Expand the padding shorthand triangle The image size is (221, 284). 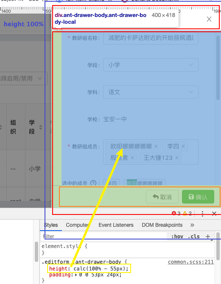[76, 275]
